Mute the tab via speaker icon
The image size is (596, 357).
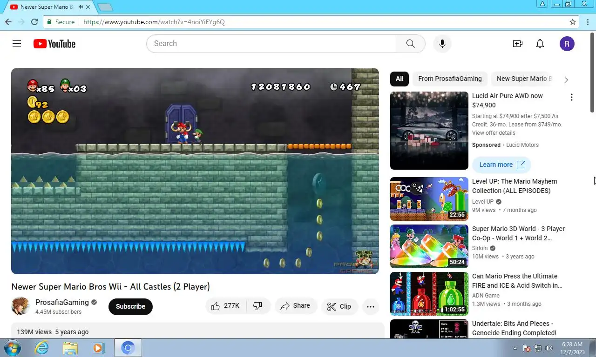[81, 7]
